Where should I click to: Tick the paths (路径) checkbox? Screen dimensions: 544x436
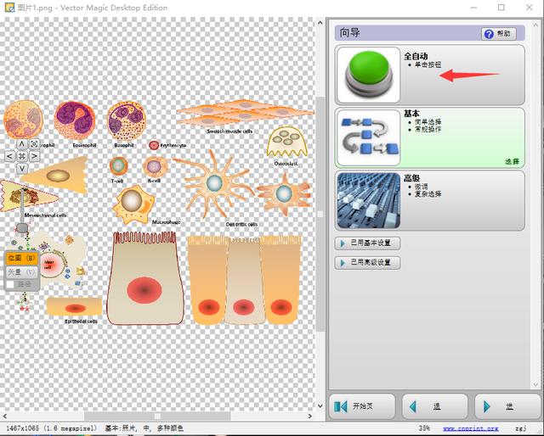coord(10,285)
